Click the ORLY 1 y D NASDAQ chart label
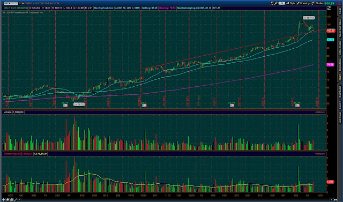This screenshot has height=202, width=343. [16, 8]
